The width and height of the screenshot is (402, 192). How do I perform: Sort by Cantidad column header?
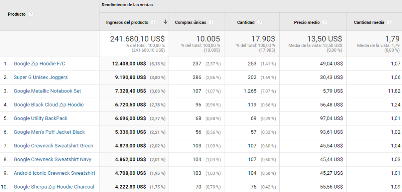246,22
